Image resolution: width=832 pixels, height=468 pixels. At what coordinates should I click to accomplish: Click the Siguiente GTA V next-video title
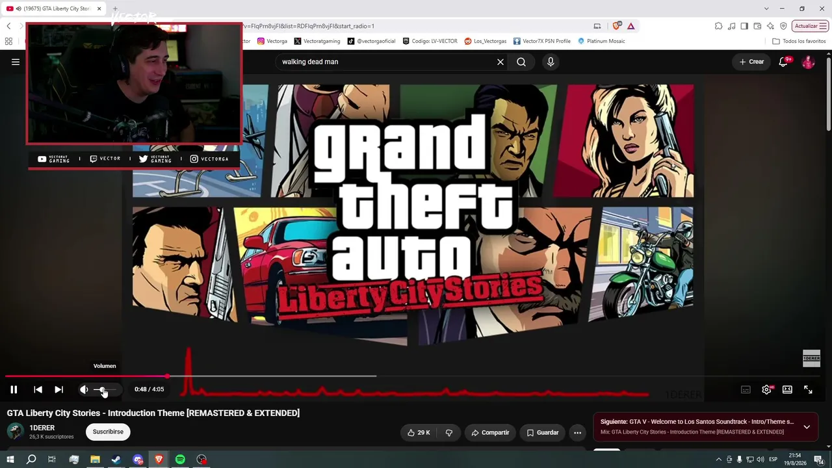(x=697, y=422)
